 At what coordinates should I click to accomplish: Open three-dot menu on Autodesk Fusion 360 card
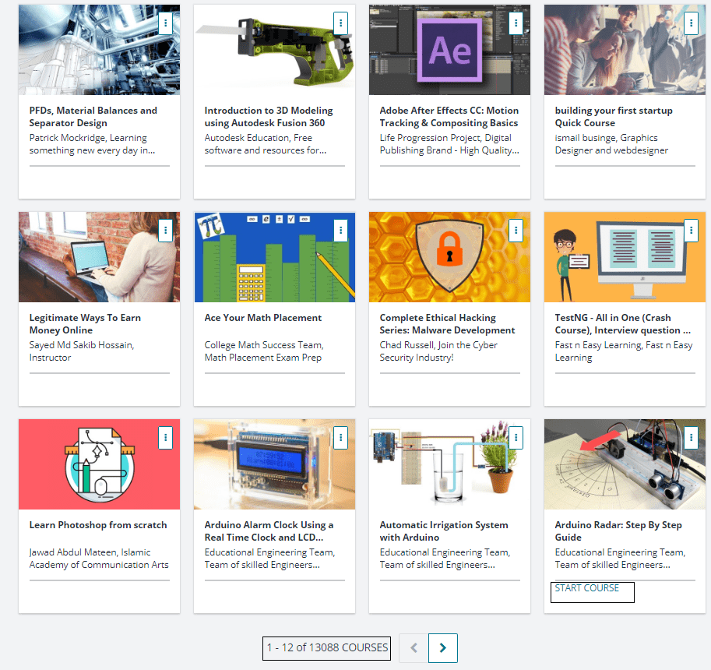click(340, 23)
